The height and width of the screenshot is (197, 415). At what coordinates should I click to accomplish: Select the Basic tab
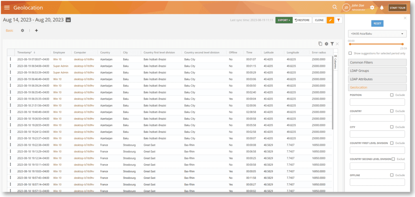[x=10, y=30]
